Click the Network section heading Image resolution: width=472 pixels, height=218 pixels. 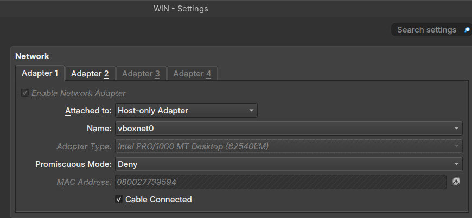pyautogui.click(x=32, y=56)
